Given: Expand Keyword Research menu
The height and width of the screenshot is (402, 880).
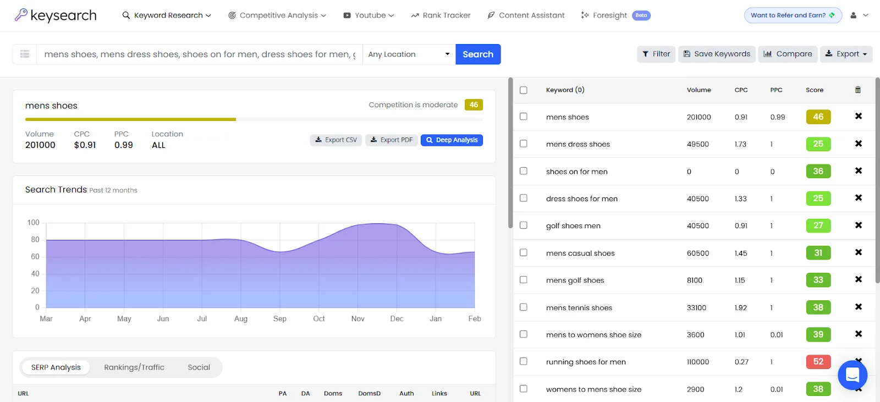Looking at the screenshot, I should click(x=167, y=15).
